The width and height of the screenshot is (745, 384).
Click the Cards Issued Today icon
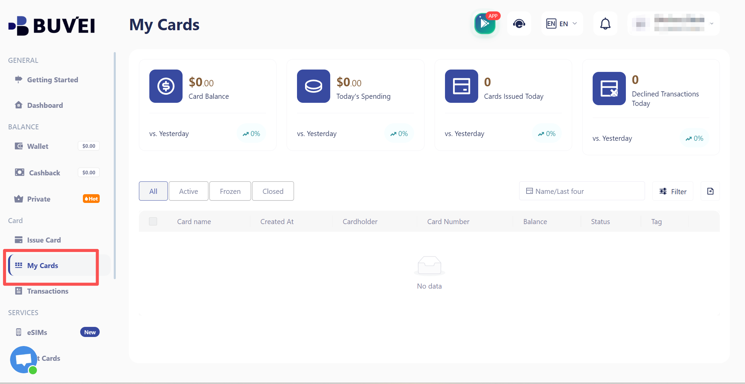coord(461,86)
